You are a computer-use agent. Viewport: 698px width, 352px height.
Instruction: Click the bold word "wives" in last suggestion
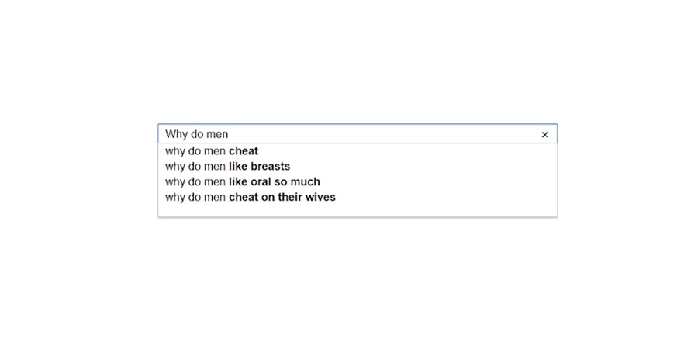tap(320, 197)
